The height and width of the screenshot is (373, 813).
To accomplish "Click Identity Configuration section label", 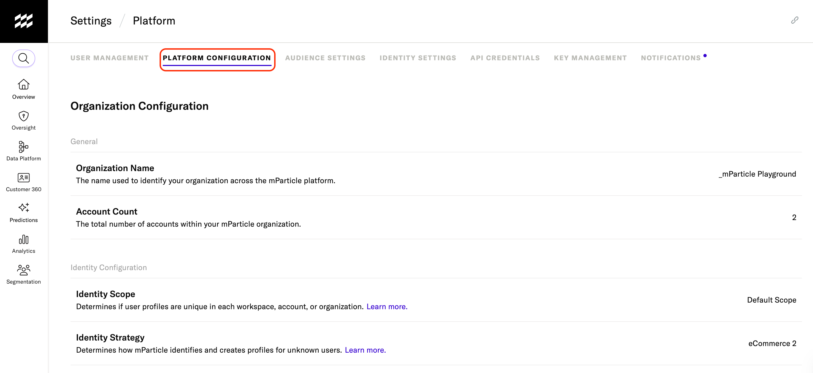I will [x=109, y=267].
